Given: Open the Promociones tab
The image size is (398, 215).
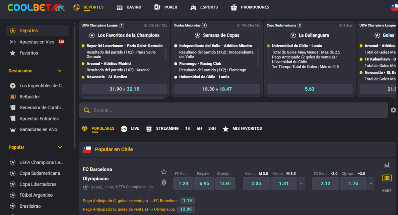Looking at the screenshot, I should [250, 7].
